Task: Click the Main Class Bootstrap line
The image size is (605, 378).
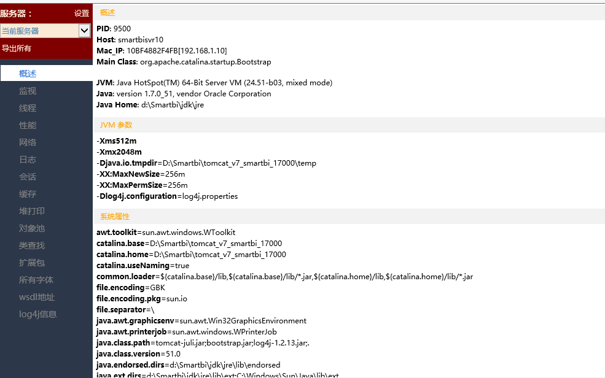Action: pyautogui.click(x=184, y=62)
